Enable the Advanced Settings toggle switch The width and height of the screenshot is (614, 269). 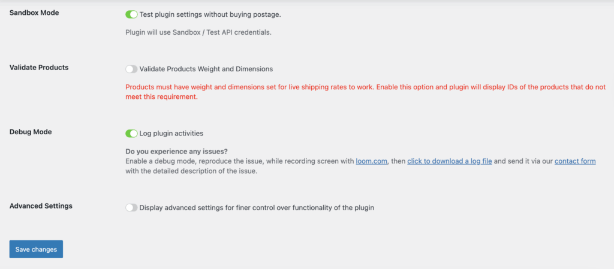point(131,207)
